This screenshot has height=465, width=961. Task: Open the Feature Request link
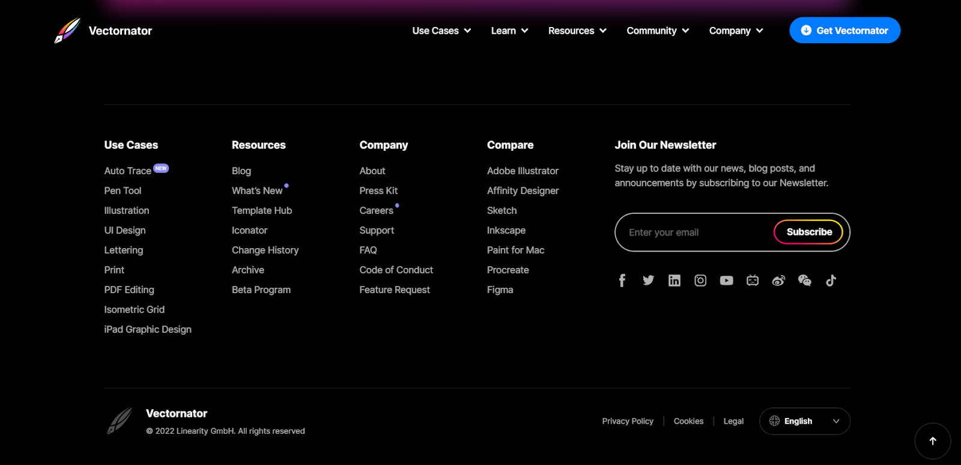[x=395, y=290]
